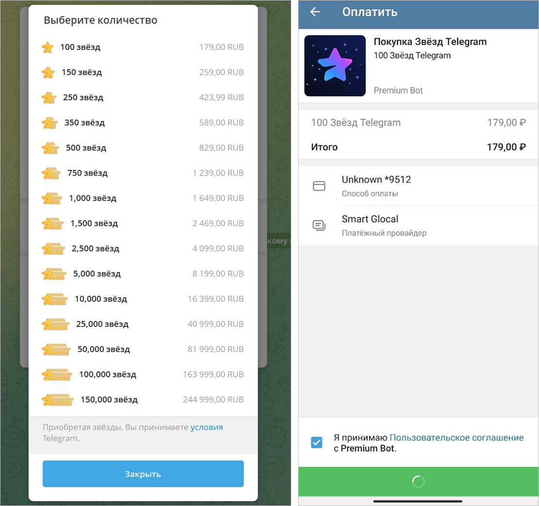Click the star stack icon for 10,000 звёзд
The height and width of the screenshot is (506, 539).
(x=55, y=299)
